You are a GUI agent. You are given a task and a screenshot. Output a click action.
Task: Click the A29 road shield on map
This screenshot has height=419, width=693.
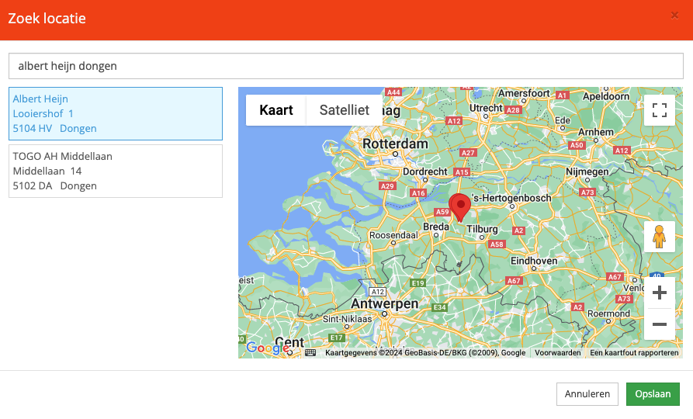point(387,185)
